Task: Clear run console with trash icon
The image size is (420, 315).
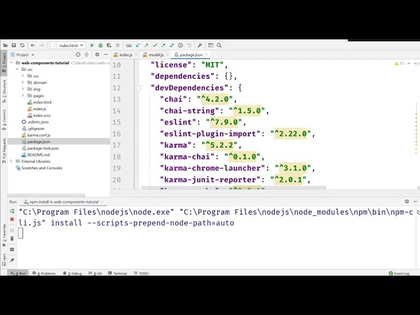Action: tap(12, 238)
